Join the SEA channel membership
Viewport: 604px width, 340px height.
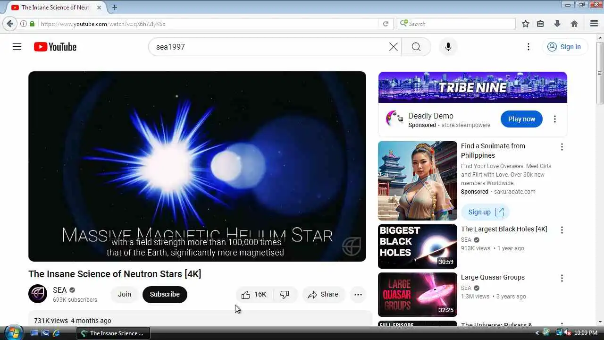(125, 294)
